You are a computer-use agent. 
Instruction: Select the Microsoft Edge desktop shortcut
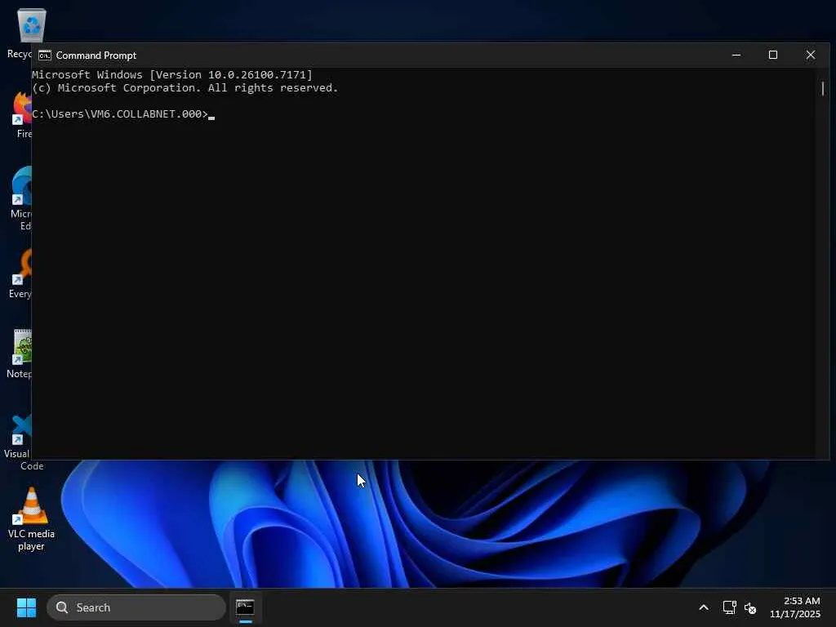(21, 198)
